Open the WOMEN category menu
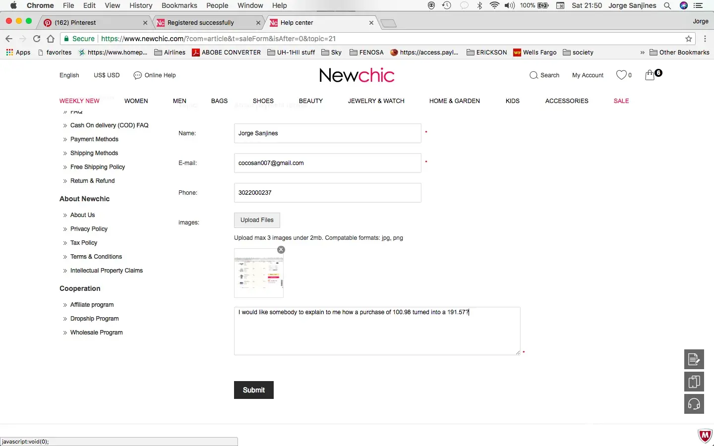The height and width of the screenshot is (446, 714). click(x=136, y=101)
